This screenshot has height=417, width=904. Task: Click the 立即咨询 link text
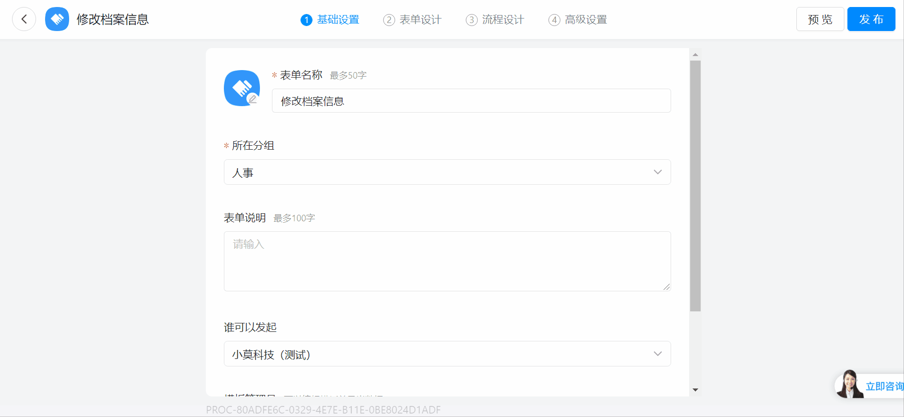click(884, 386)
